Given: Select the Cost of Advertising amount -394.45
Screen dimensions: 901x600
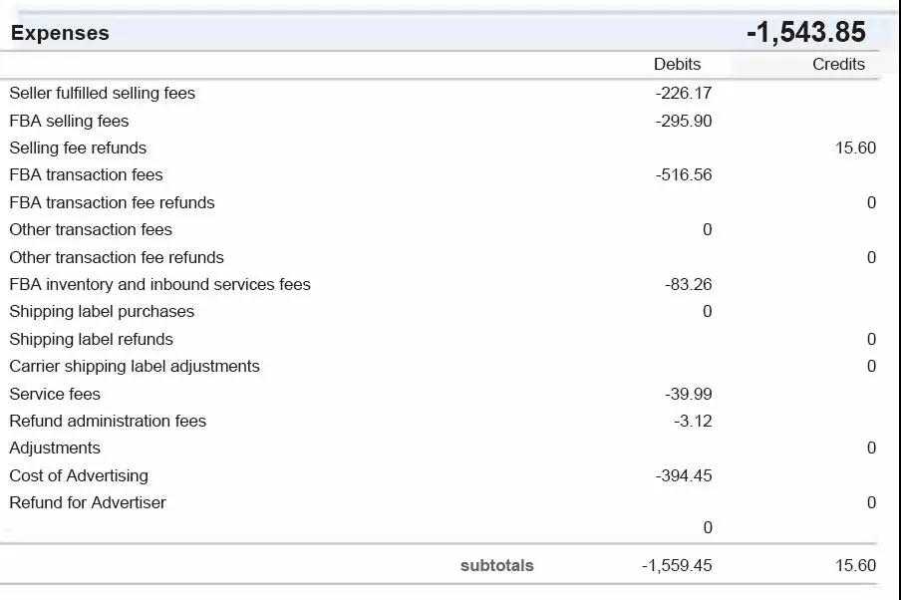Looking at the screenshot, I should pyautogui.click(x=684, y=475).
